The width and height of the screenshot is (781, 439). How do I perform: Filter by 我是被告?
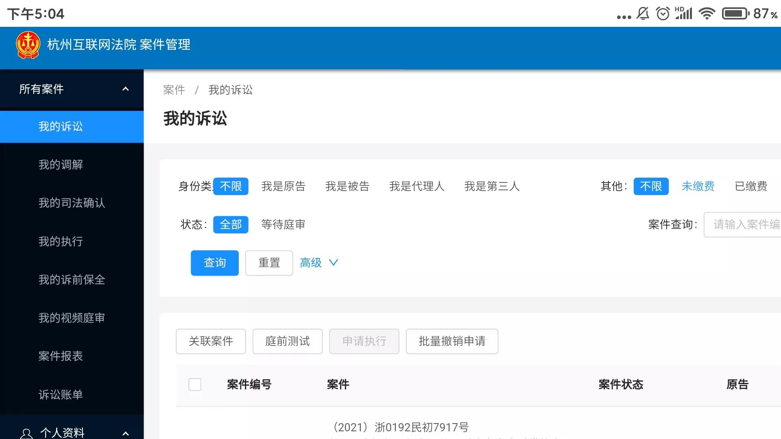pos(347,186)
